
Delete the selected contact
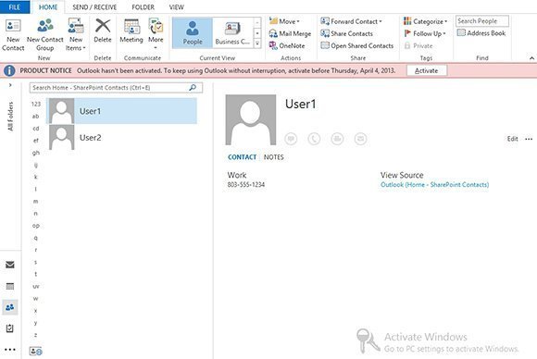point(103,31)
